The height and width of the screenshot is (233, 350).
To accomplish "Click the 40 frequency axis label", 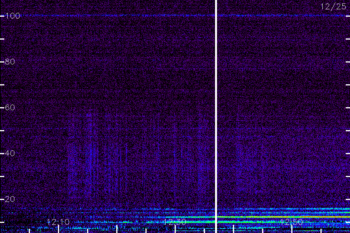I will 10,153.
